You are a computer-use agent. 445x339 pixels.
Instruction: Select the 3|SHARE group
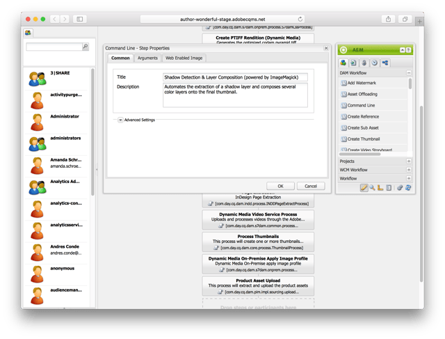pos(56,79)
